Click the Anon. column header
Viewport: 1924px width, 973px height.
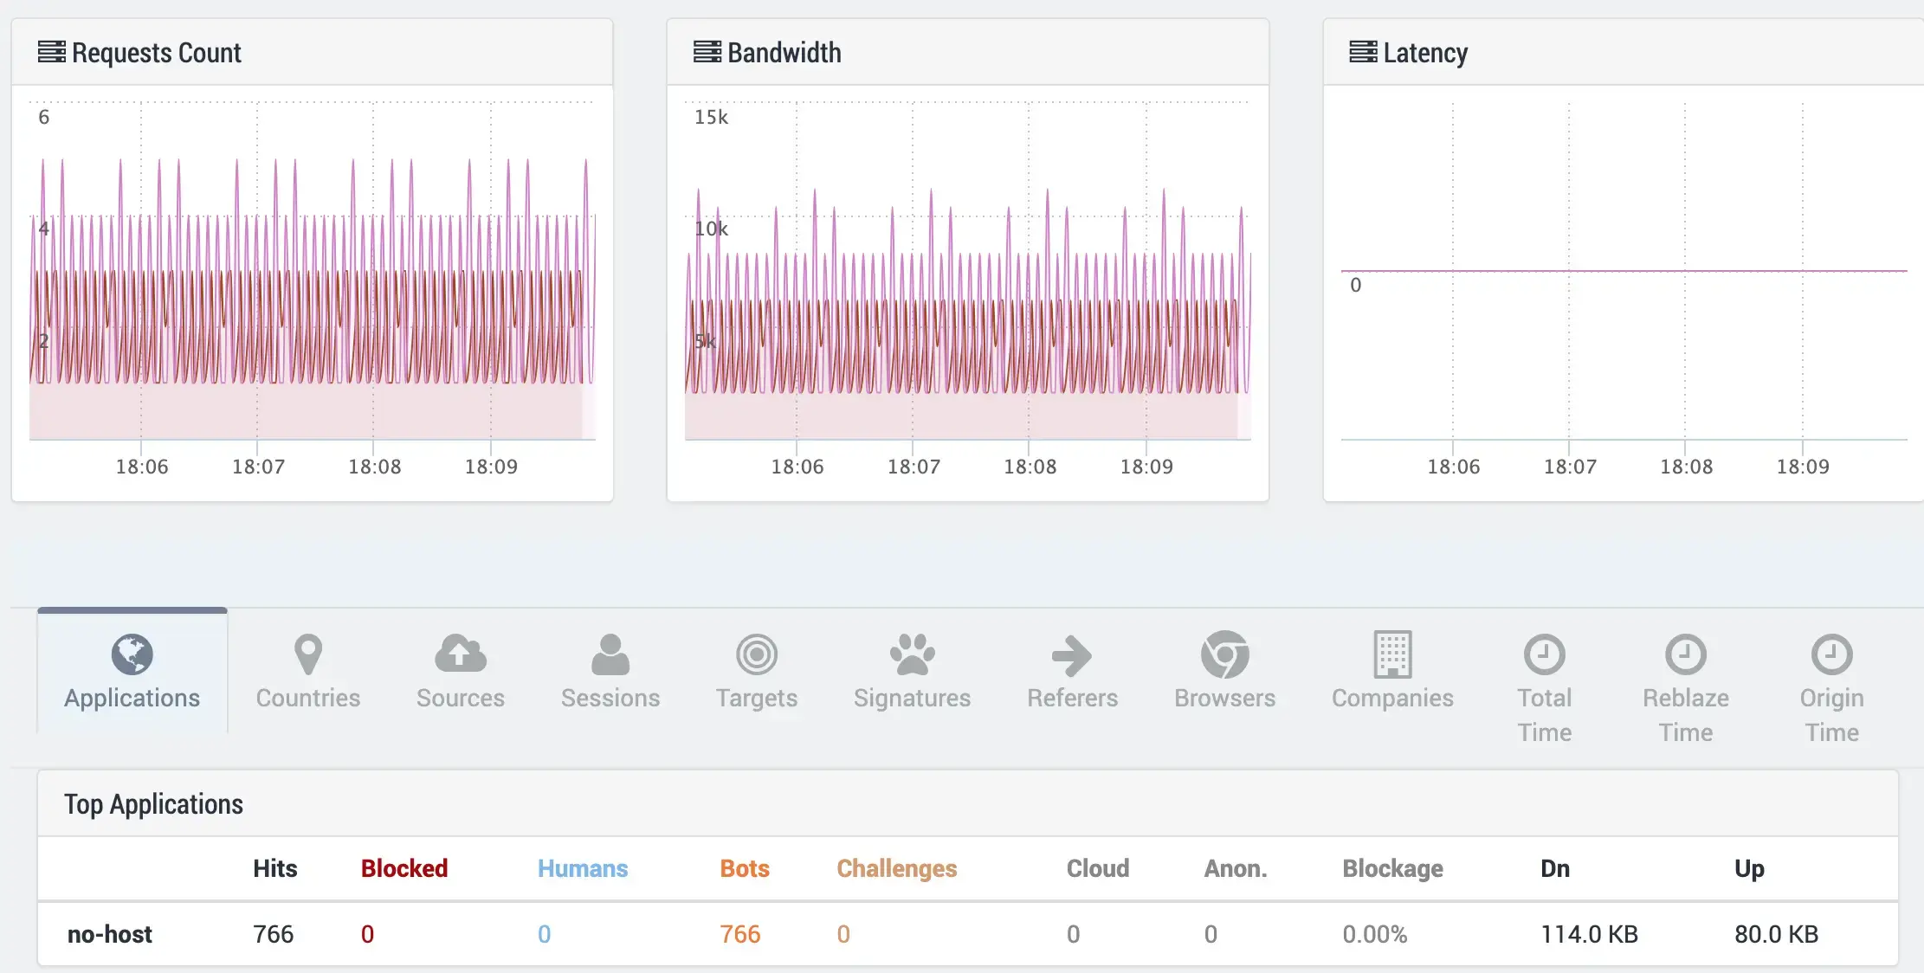coord(1236,868)
